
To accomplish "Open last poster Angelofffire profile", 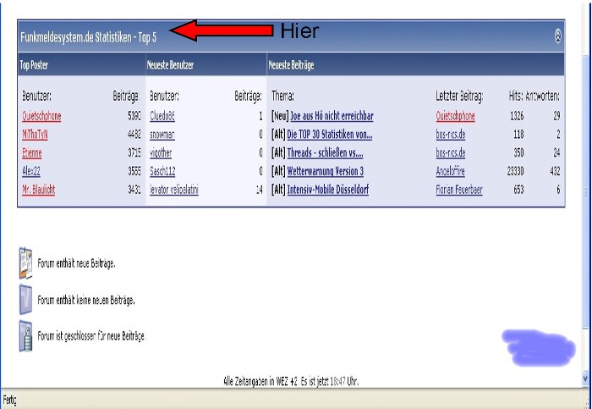I will click(x=454, y=171).
